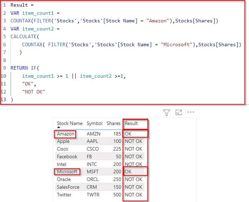249x202 pixels.
Task: Click the "NOT OK" string on line 12
Action: pyautogui.click(x=34, y=92)
